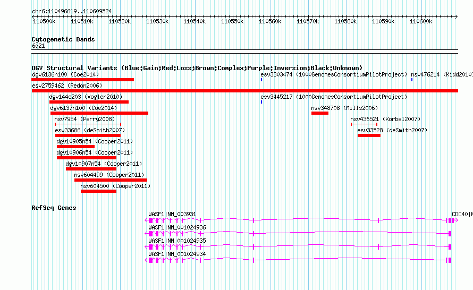Click the red bar under nsv604500
This screenshot has height=290, width=473.
(99, 191)
